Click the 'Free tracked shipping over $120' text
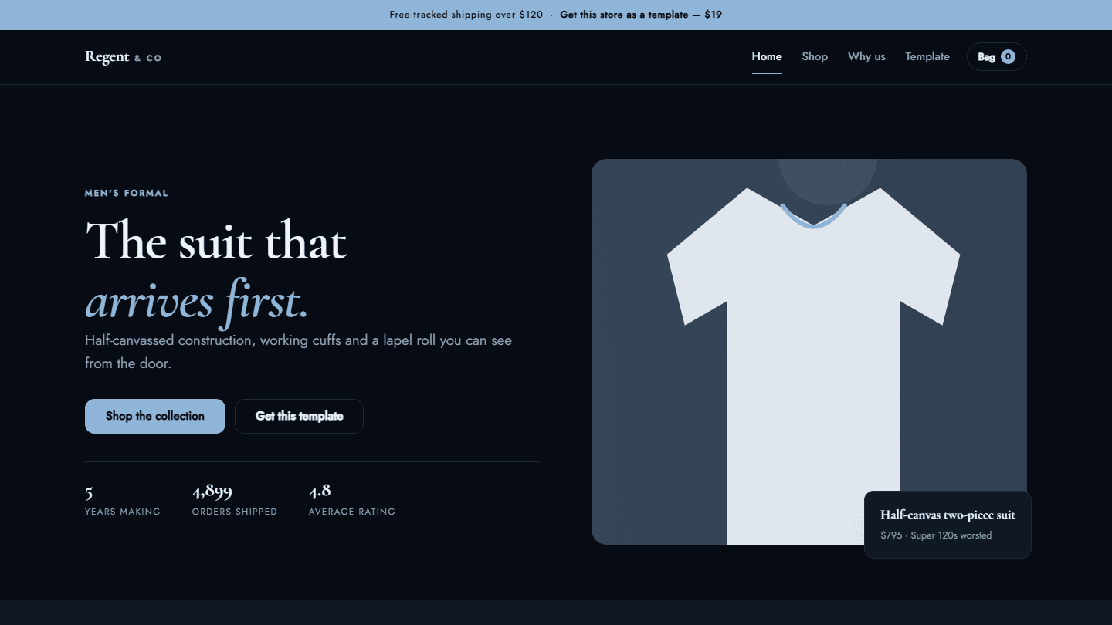The width and height of the screenshot is (1112, 625). click(x=466, y=15)
